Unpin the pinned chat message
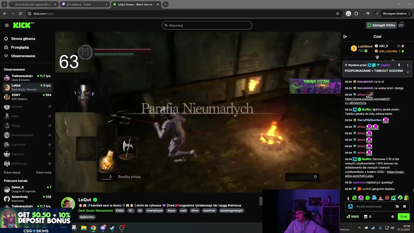The width and height of the screenshot is (414, 233). coord(399,65)
